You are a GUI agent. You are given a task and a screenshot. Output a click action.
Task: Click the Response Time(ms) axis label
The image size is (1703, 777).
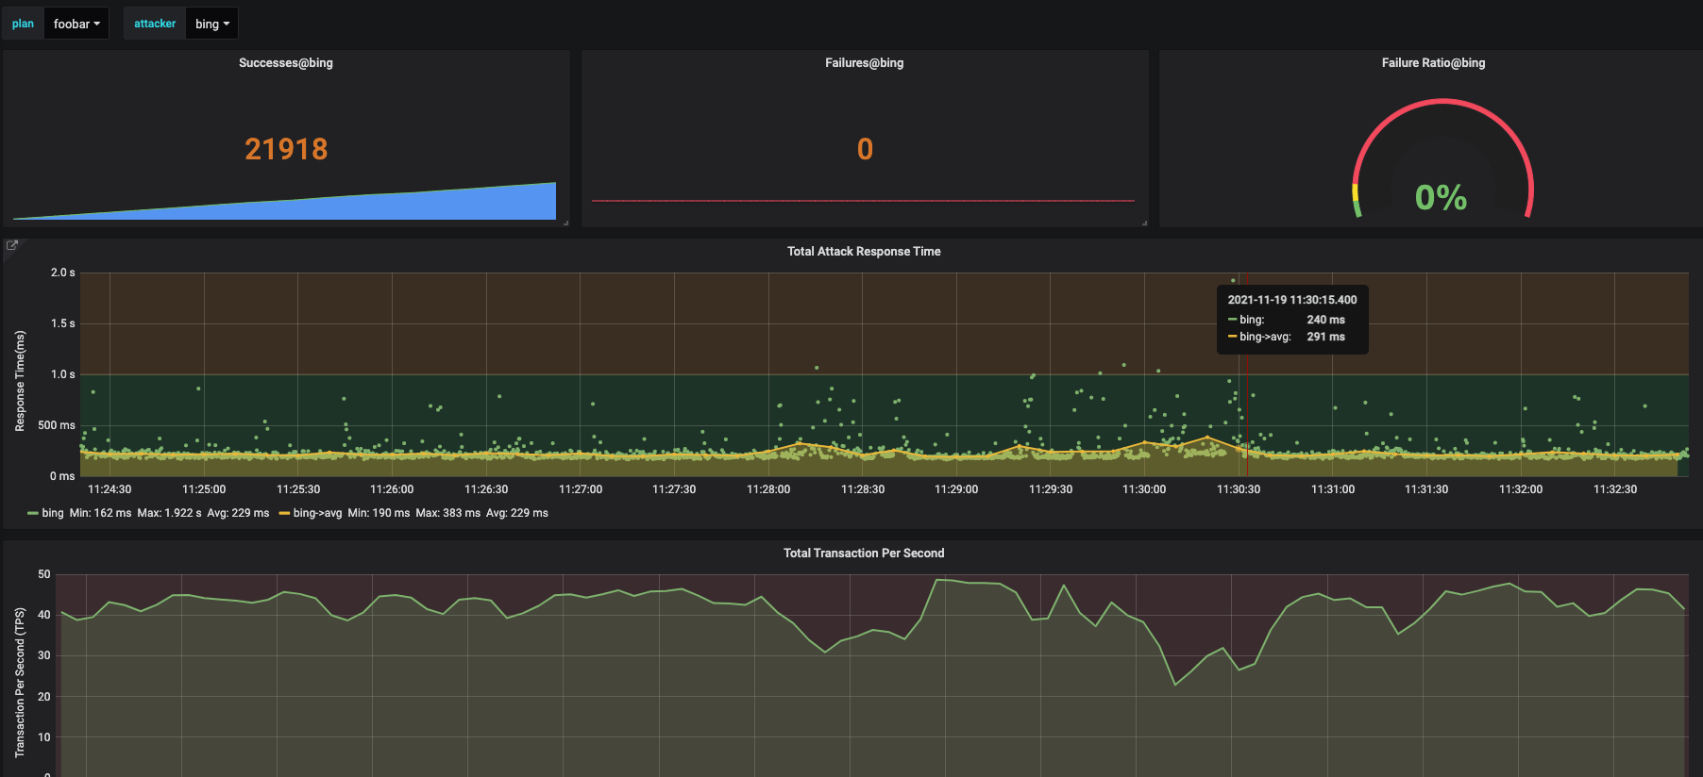pos(20,381)
